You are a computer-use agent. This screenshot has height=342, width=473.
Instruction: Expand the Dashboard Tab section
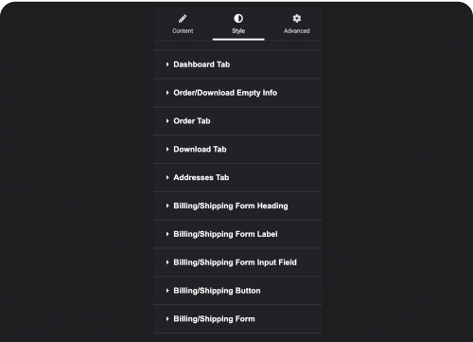(237, 64)
